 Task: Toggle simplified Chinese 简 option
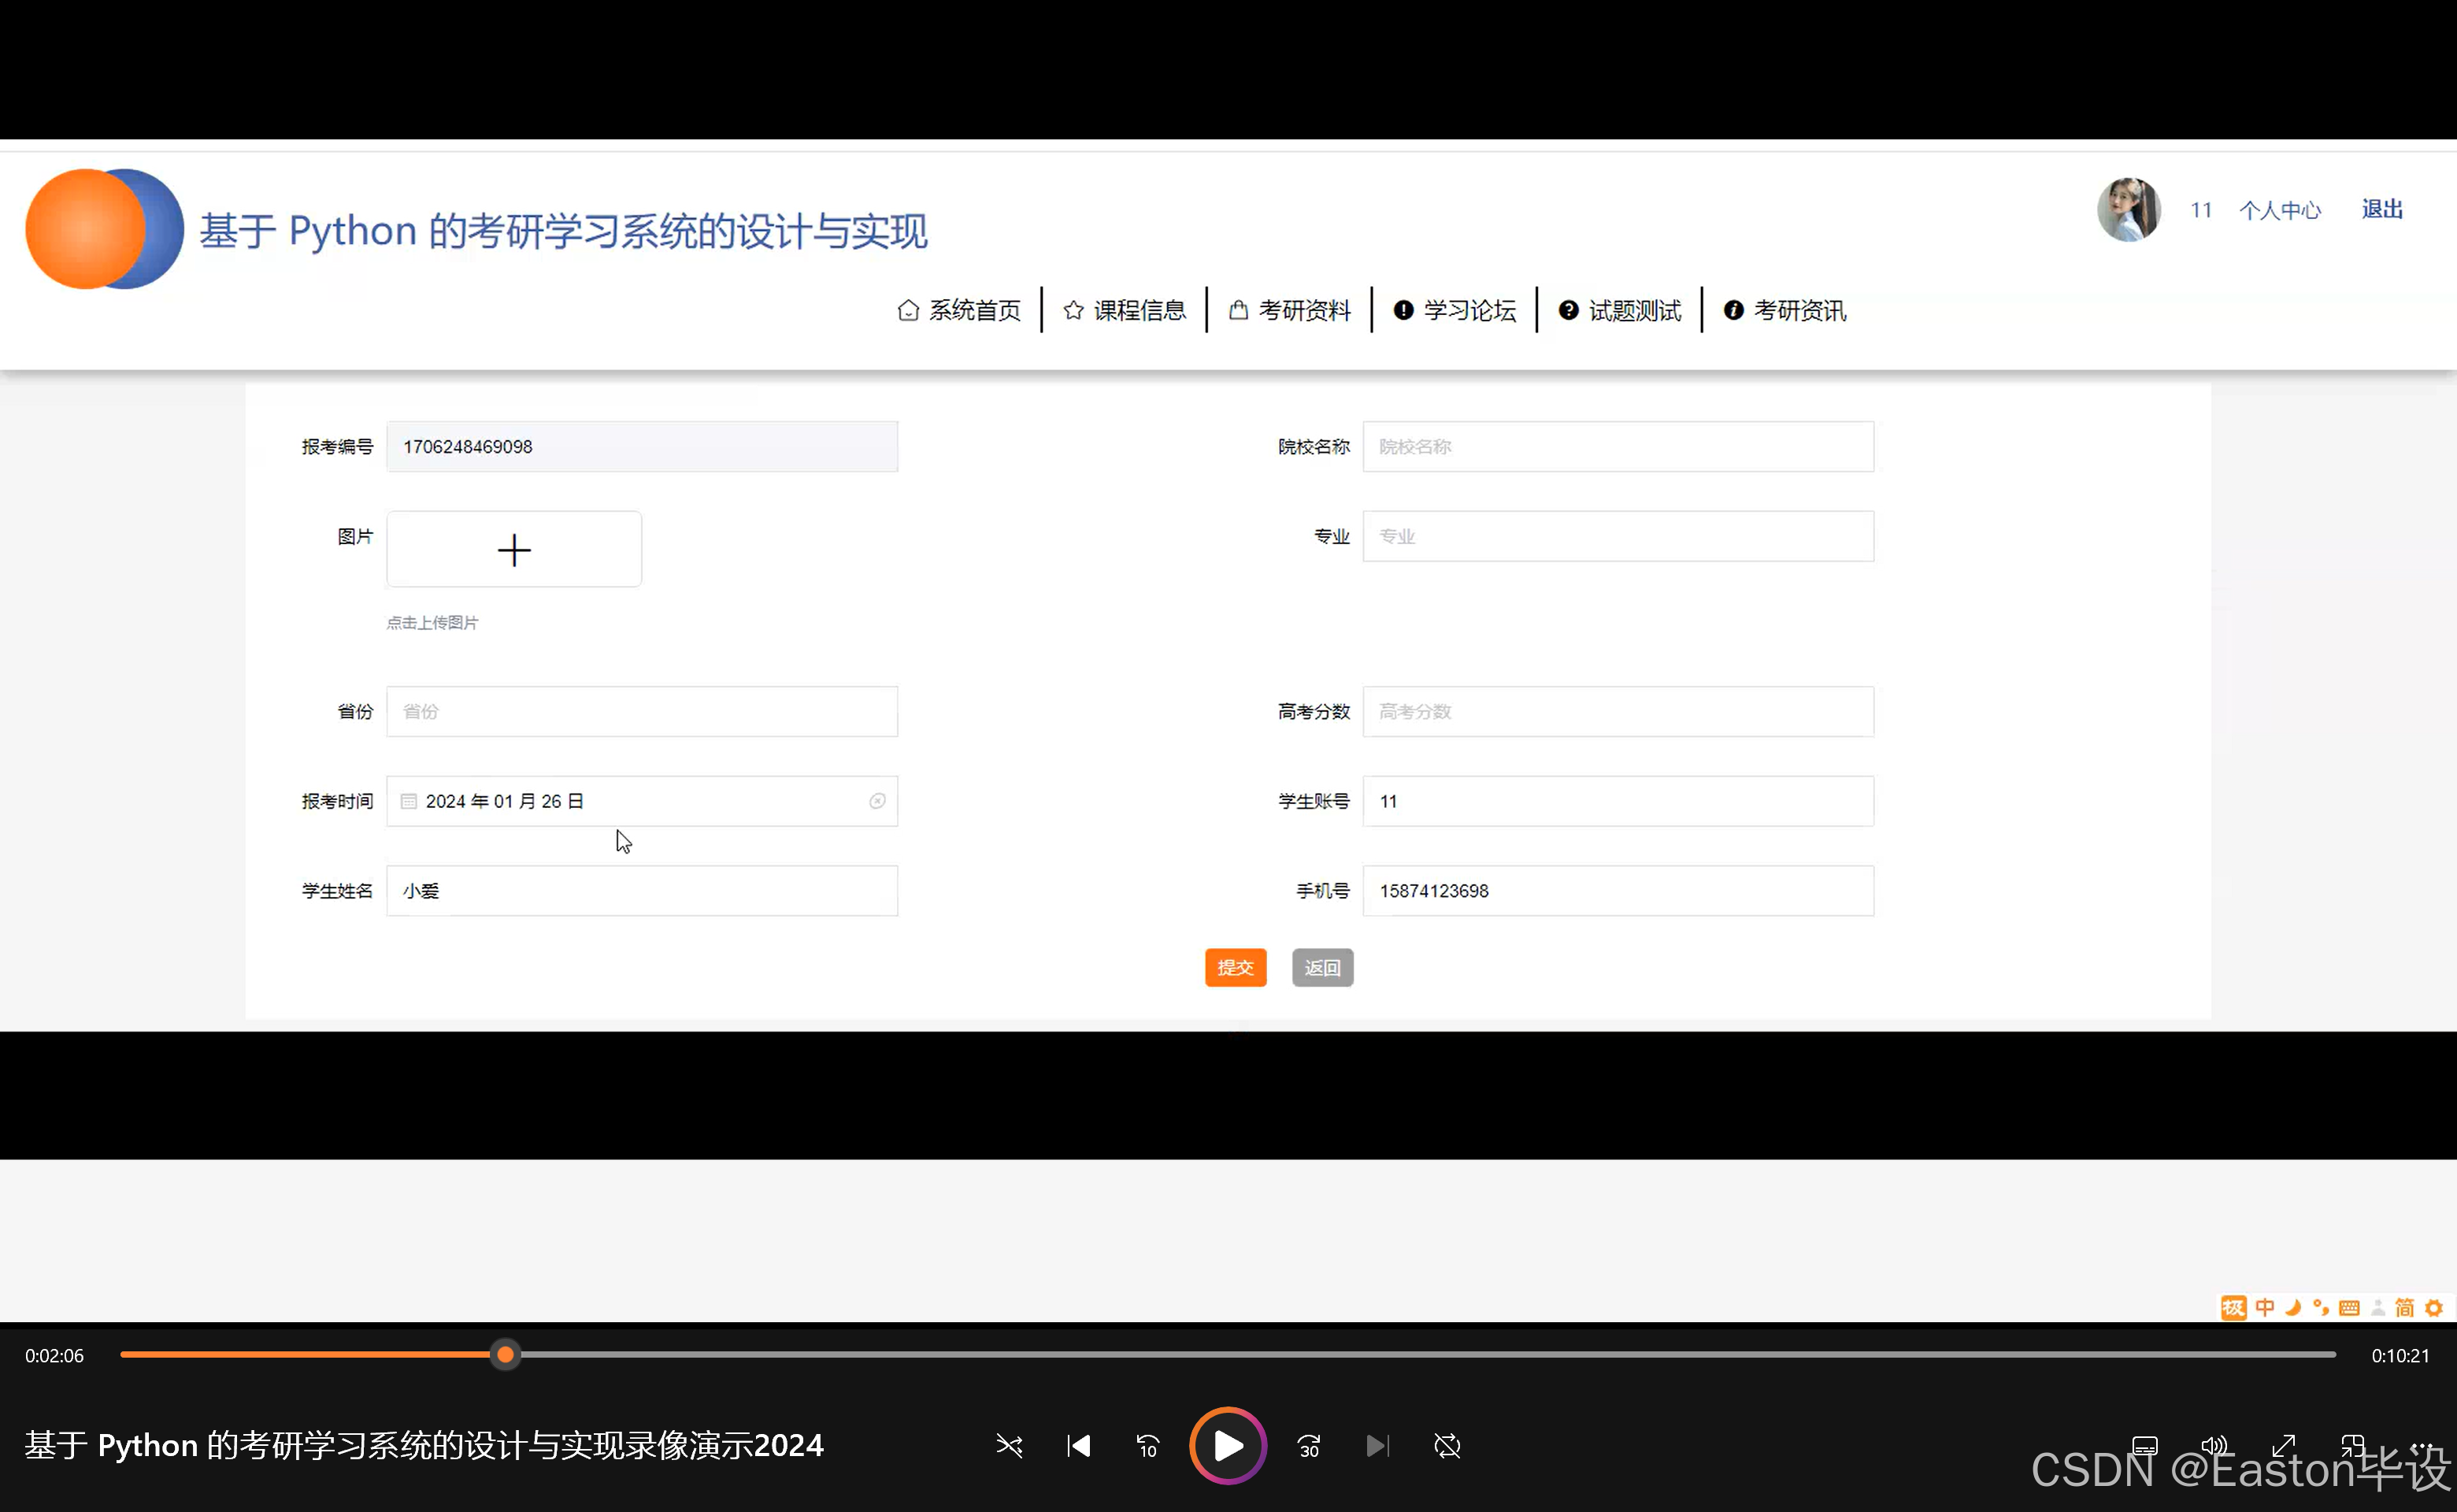click(x=2405, y=1308)
